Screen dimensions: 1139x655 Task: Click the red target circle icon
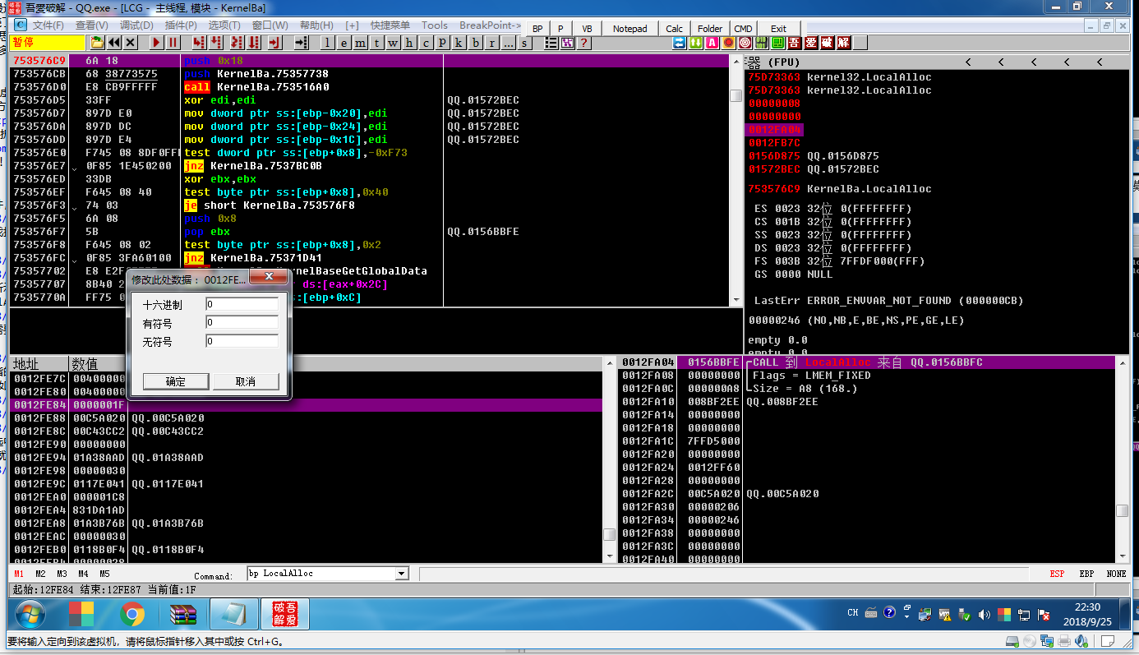point(745,43)
